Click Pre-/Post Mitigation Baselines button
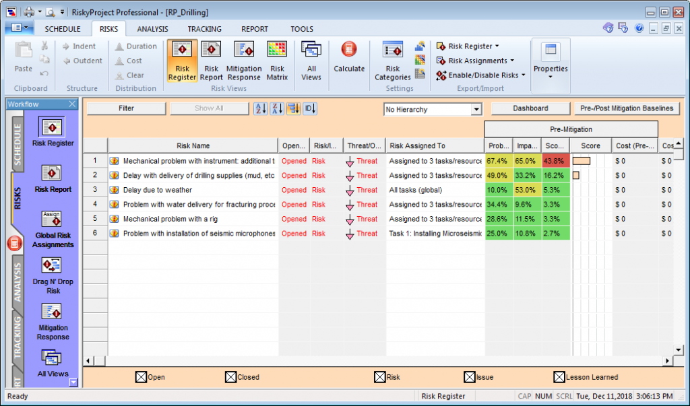690x406 pixels. pos(627,108)
